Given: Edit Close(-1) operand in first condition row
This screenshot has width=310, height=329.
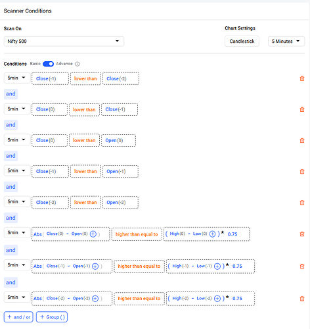Looking at the screenshot, I should [x=50, y=78].
